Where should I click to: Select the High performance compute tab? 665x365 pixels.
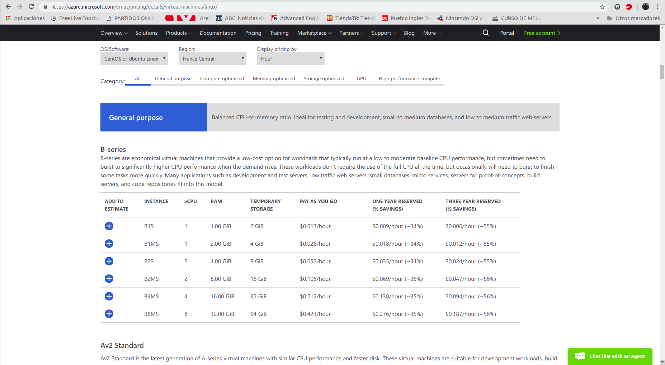coord(409,78)
